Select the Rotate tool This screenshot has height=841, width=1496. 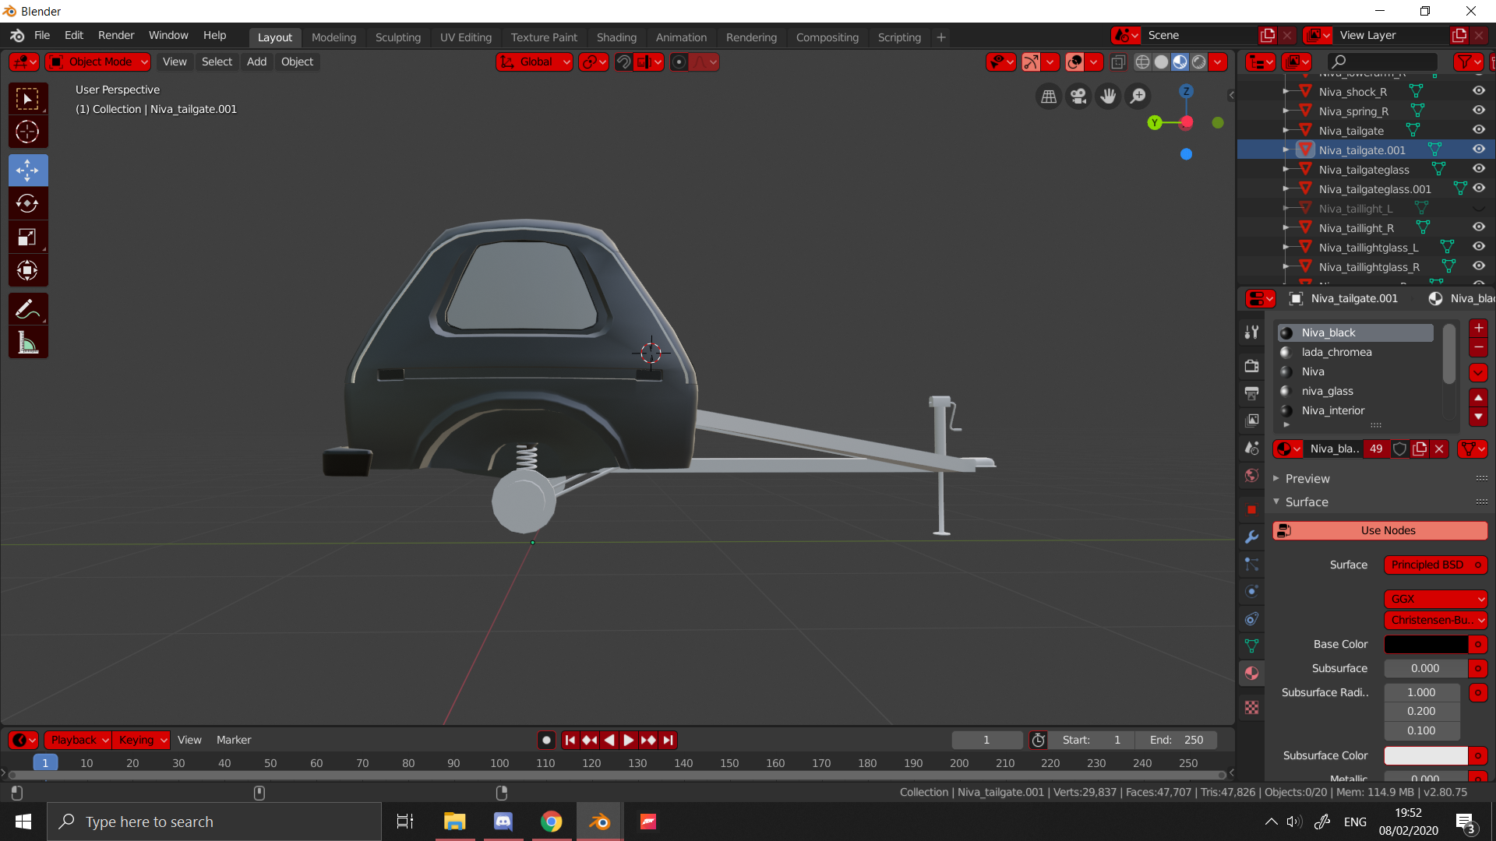click(x=27, y=203)
